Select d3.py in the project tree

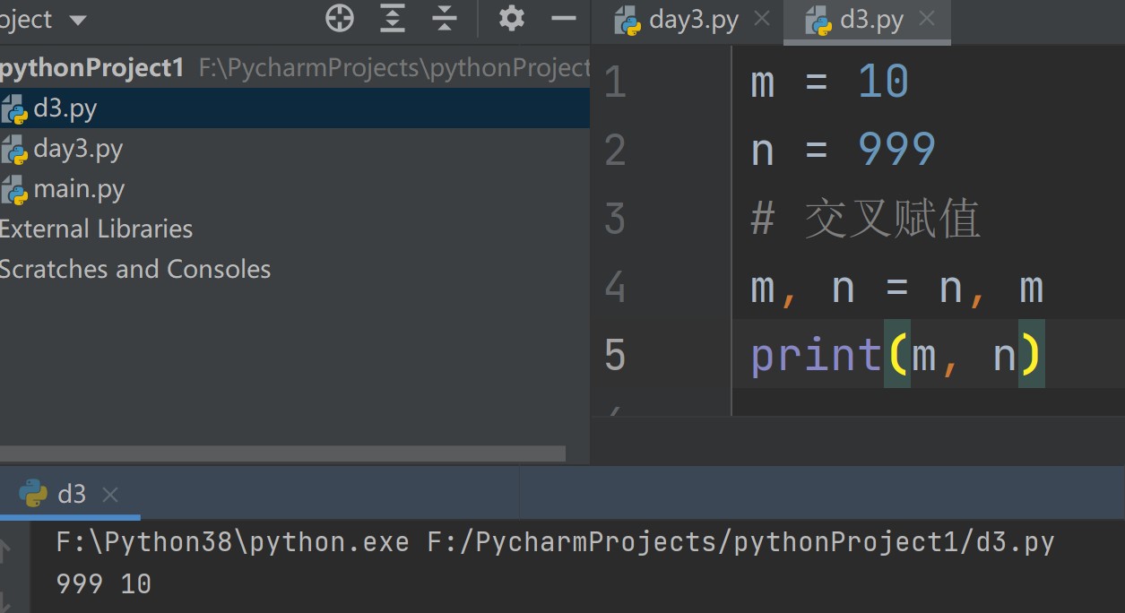coord(65,108)
